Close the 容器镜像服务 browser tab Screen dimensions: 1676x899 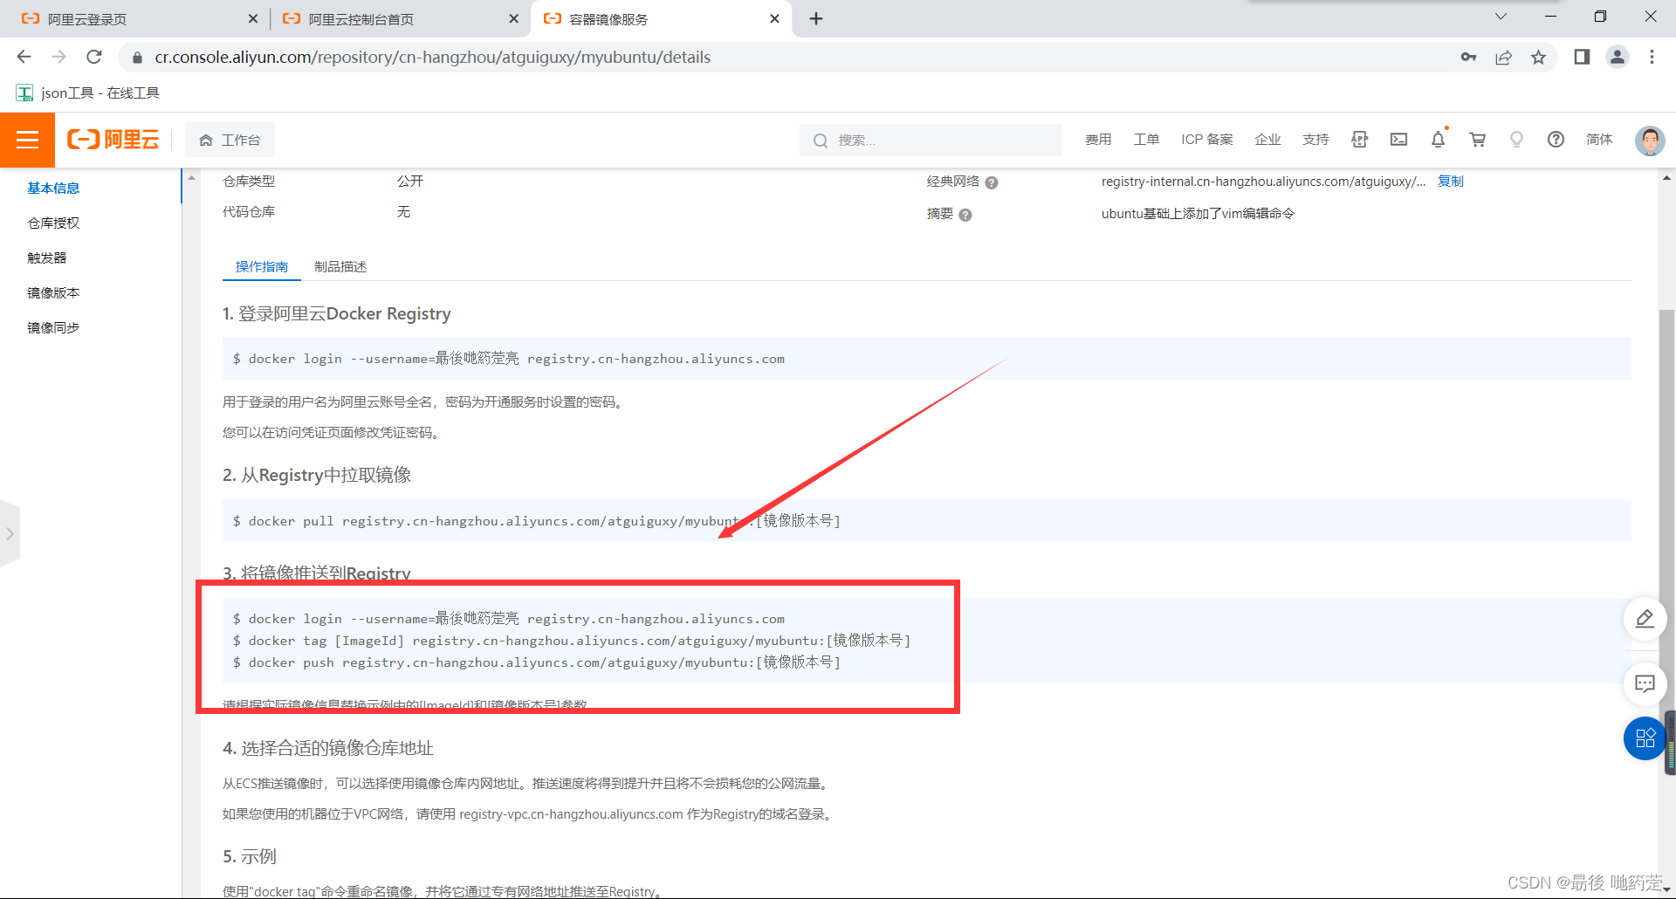click(x=774, y=18)
